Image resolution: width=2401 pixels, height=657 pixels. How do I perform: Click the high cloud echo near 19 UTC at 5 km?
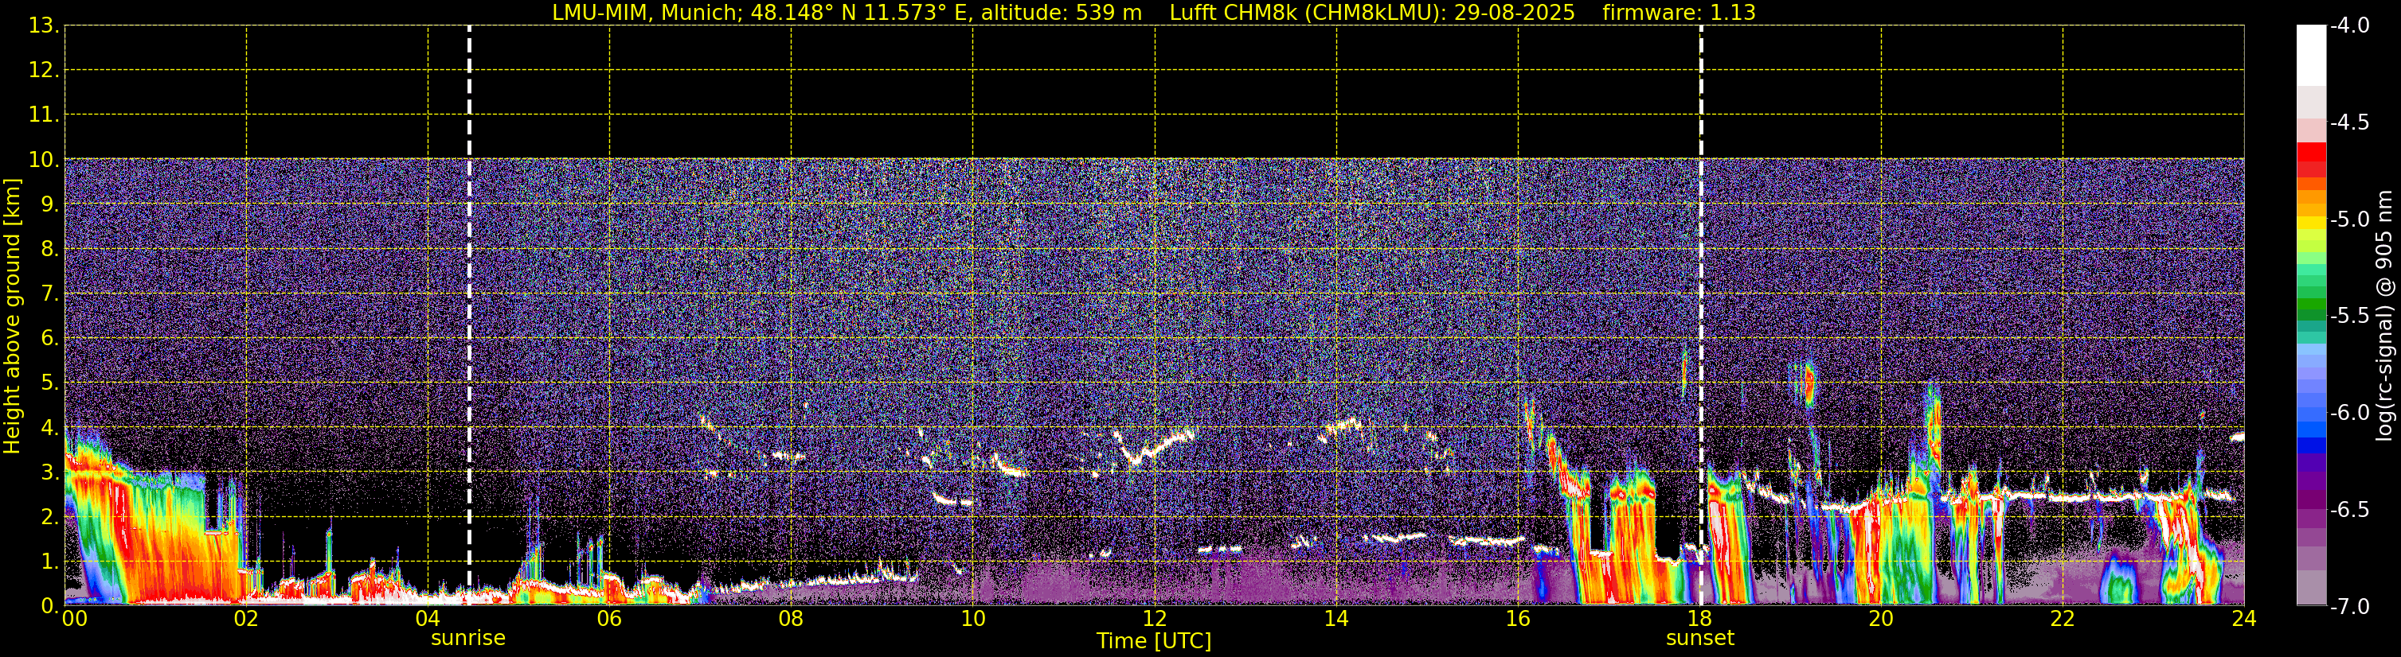1809,383
